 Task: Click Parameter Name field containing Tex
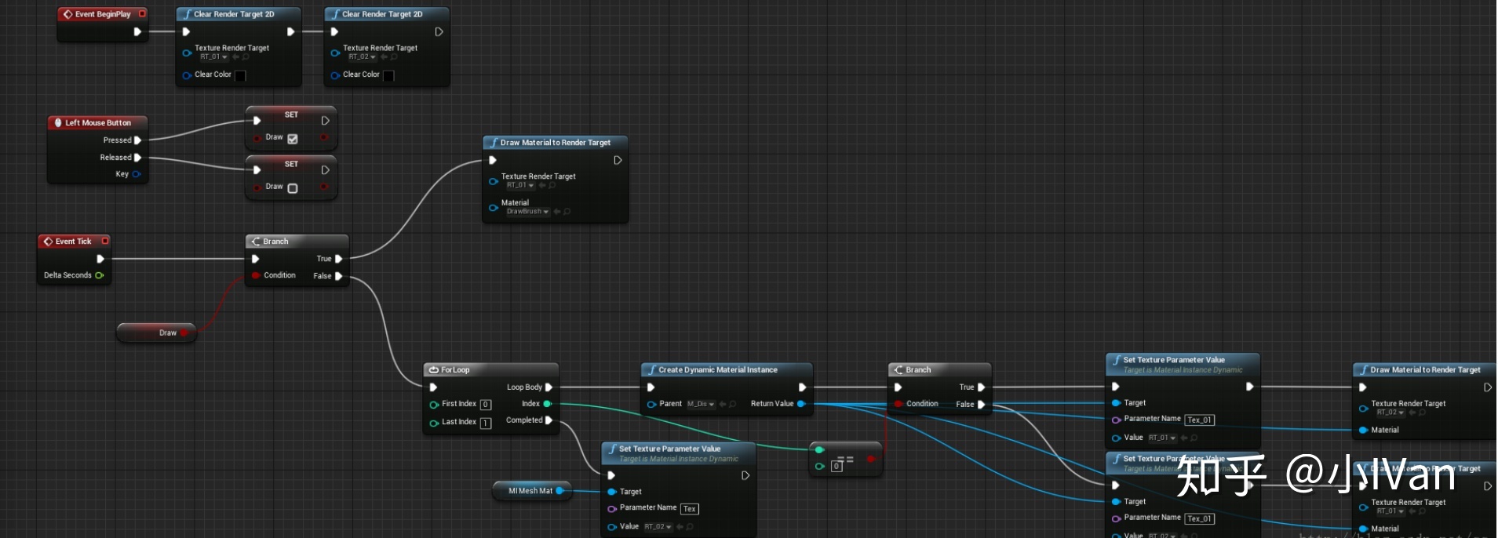coord(689,509)
